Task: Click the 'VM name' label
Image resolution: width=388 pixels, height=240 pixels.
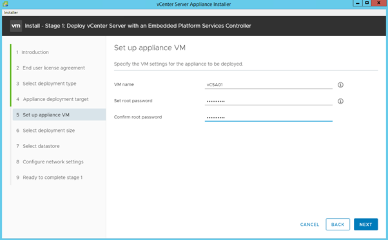Action: (x=124, y=84)
